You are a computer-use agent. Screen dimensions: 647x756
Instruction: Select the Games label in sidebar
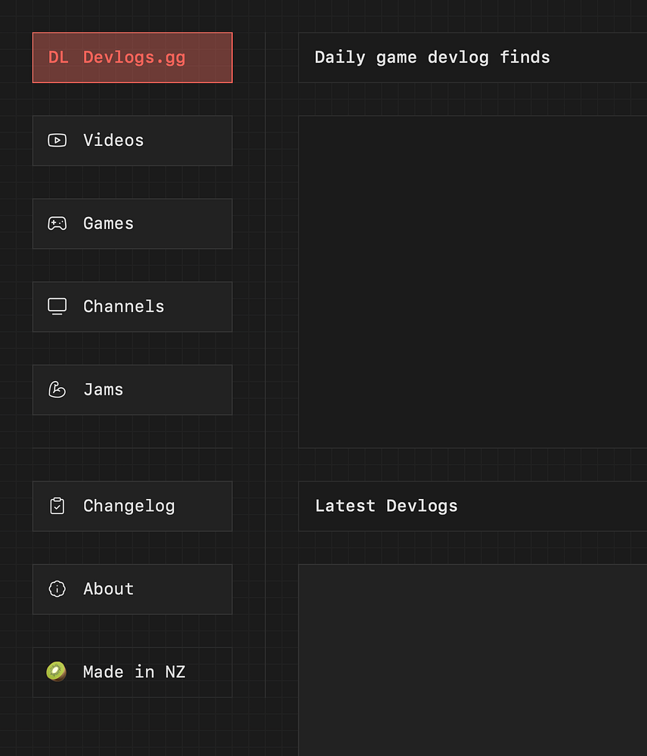coord(108,224)
